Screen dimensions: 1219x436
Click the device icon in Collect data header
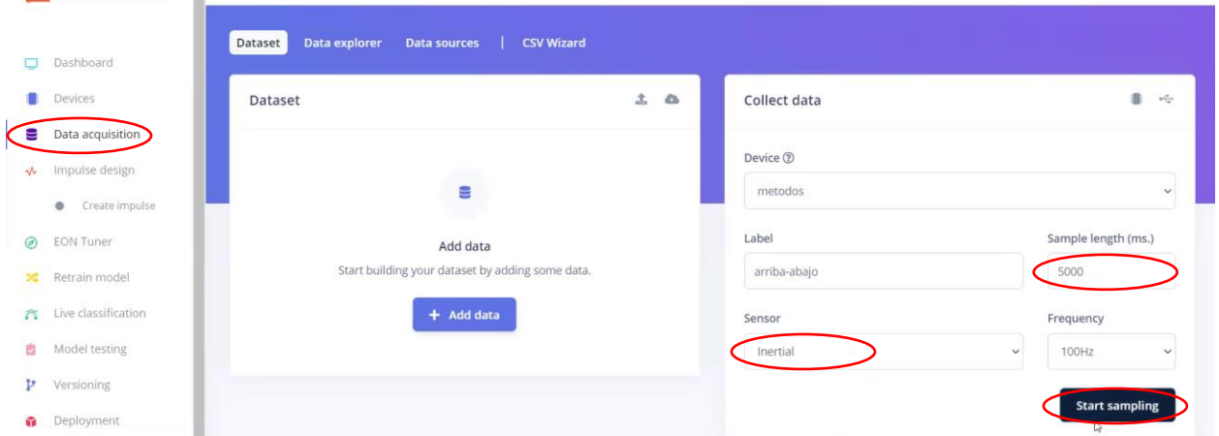1136,100
